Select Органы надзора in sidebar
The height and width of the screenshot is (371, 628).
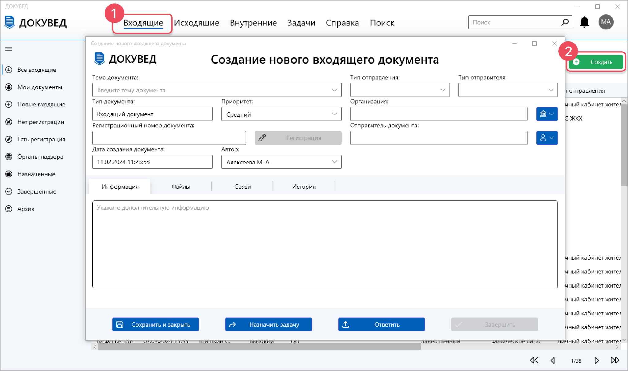point(40,157)
